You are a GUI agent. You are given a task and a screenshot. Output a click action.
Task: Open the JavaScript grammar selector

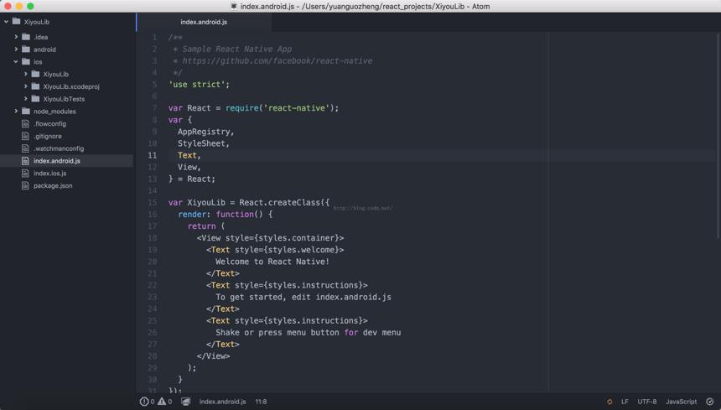click(x=681, y=402)
